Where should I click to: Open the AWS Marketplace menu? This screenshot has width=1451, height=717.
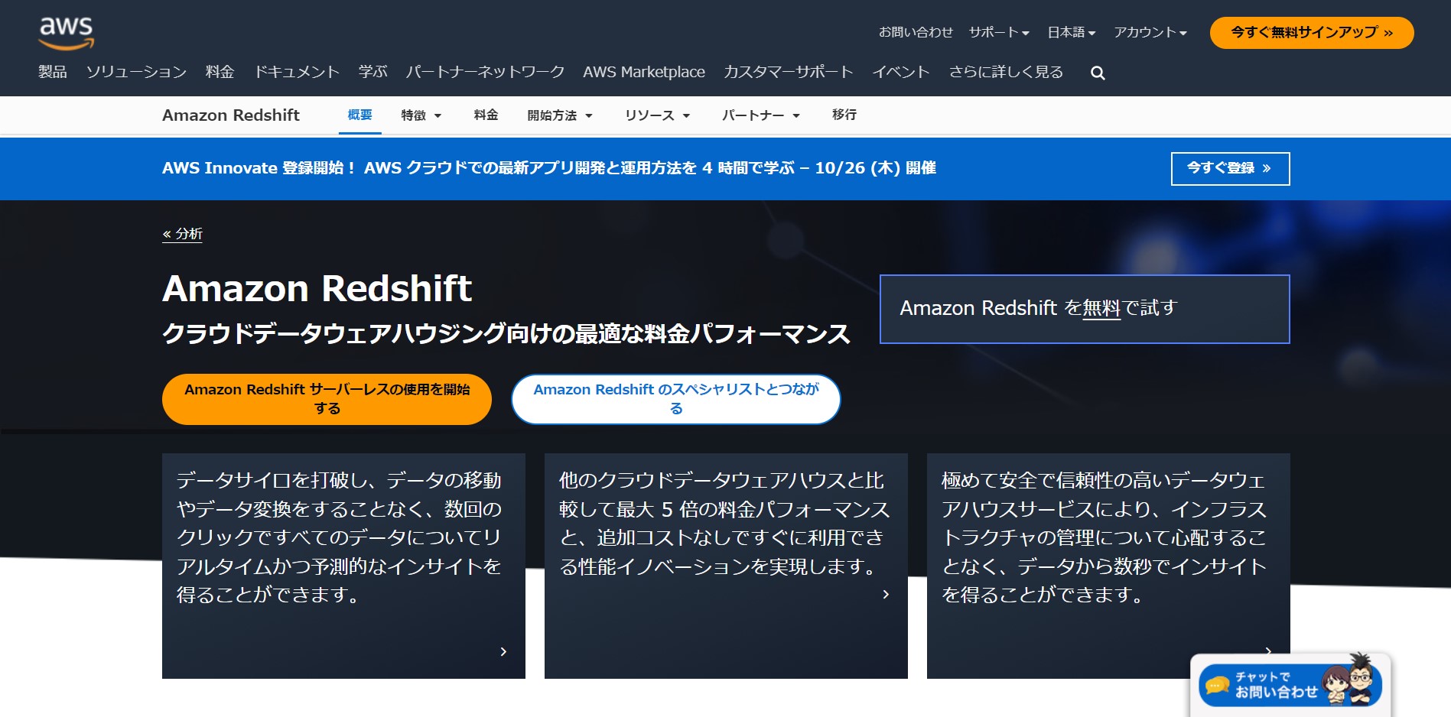[x=644, y=72]
